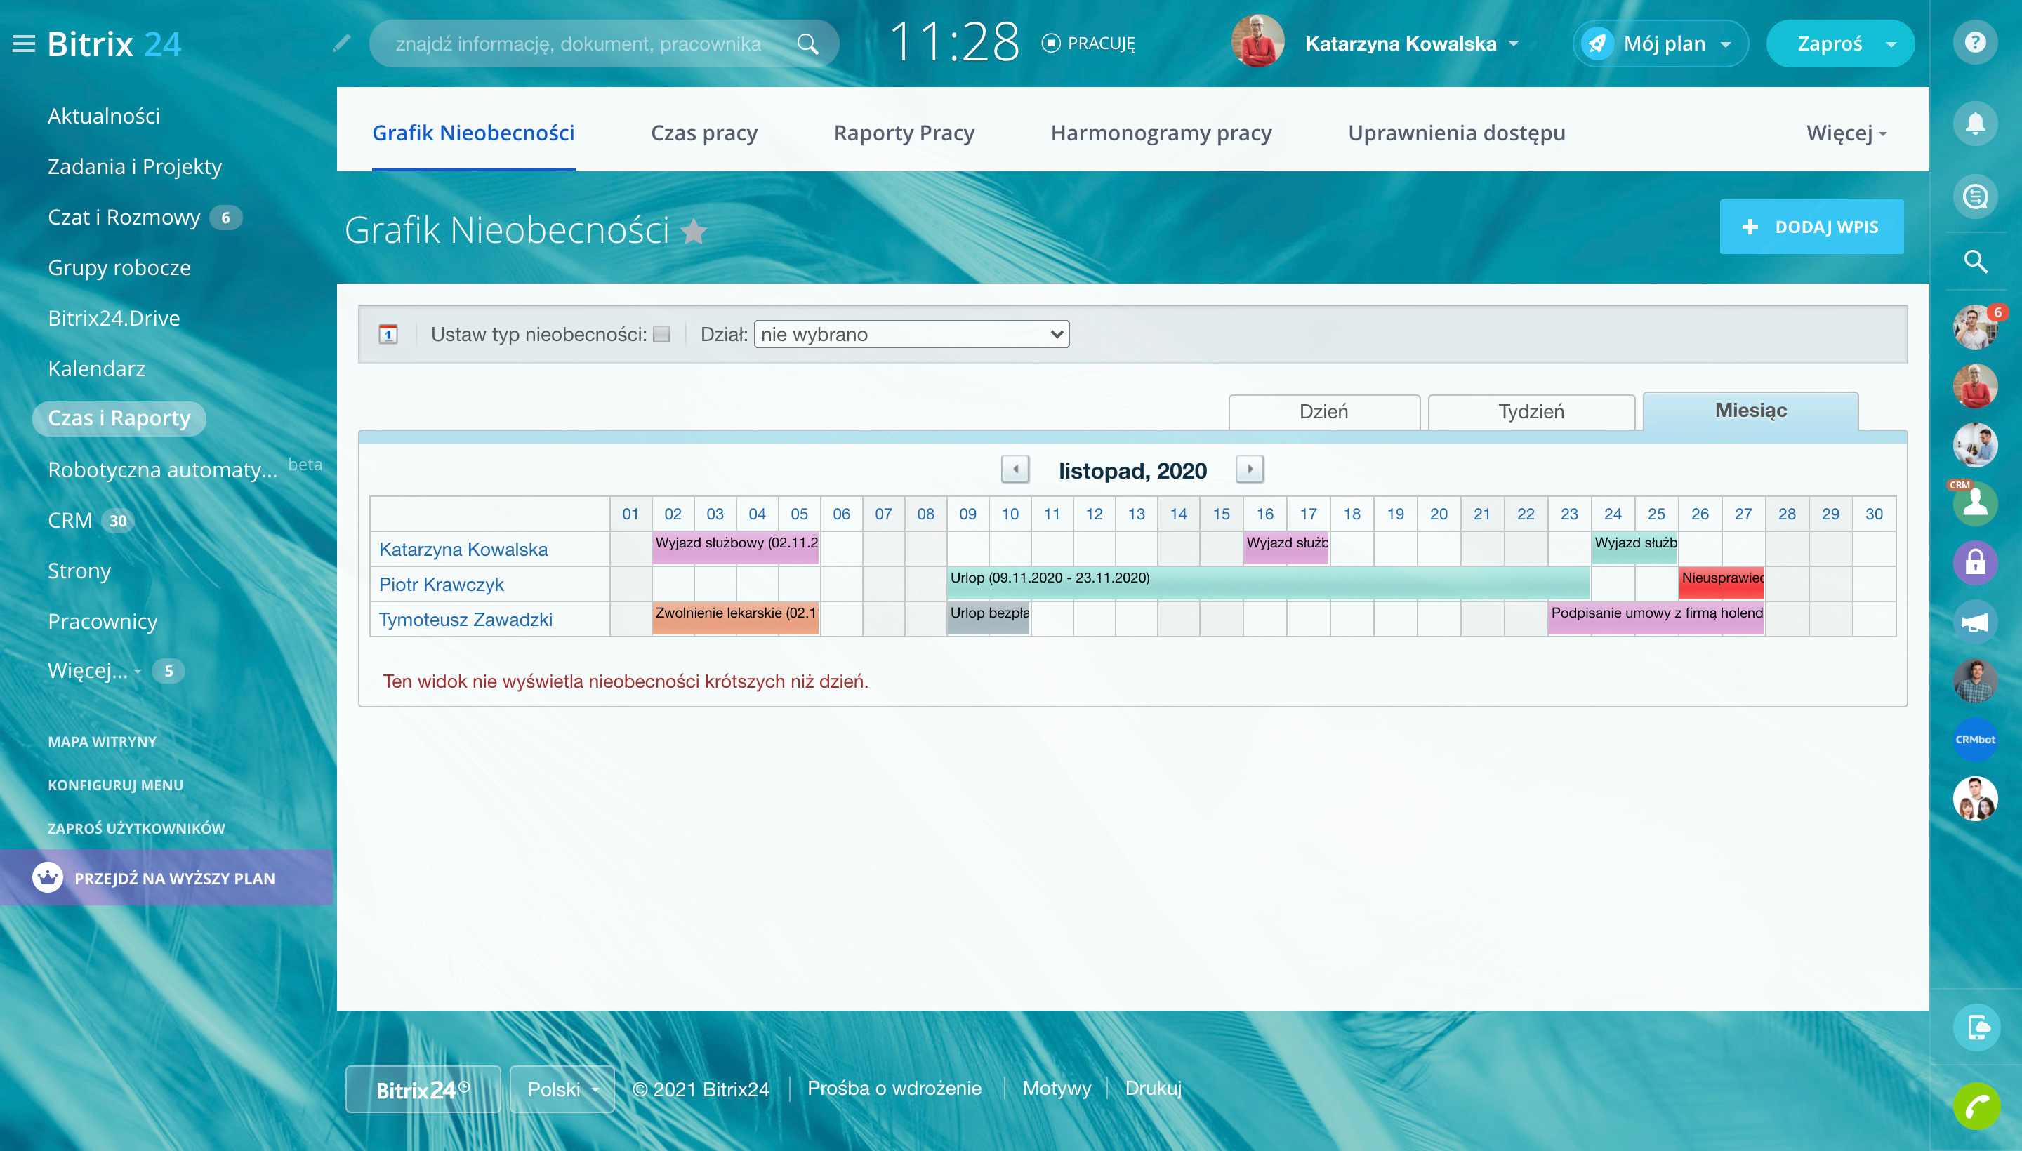Open the hamburger menu next to Bitrix 24
The width and height of the screenshot is (2022, 1151).
click(x=24, y=44)
